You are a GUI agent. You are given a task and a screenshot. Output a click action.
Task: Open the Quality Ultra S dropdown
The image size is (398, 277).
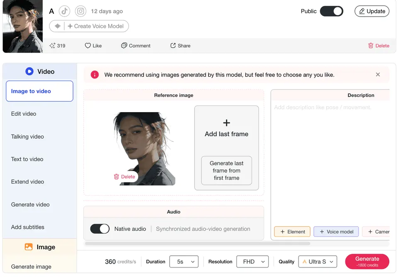[318, 262]
